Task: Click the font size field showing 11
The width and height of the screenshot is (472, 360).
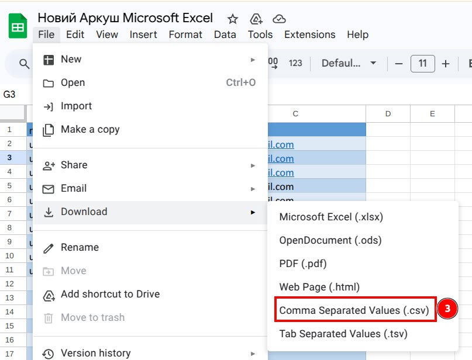Action: [423, 64]
